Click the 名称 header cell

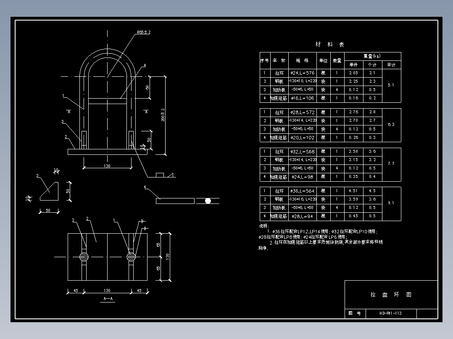279,60
